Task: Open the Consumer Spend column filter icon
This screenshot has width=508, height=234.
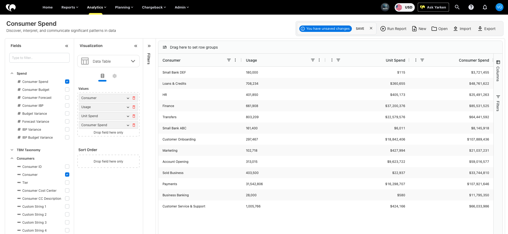Action: [x=422, y=60]
